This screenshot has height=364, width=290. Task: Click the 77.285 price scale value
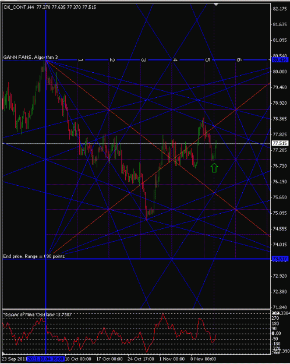(x=280, y=150)
